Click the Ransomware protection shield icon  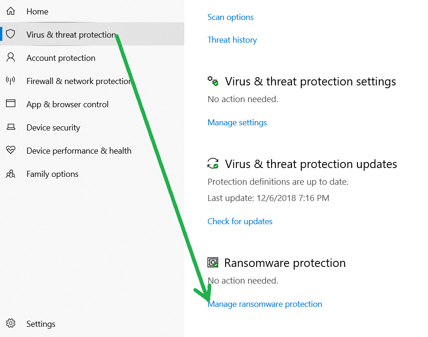point(213,262)
